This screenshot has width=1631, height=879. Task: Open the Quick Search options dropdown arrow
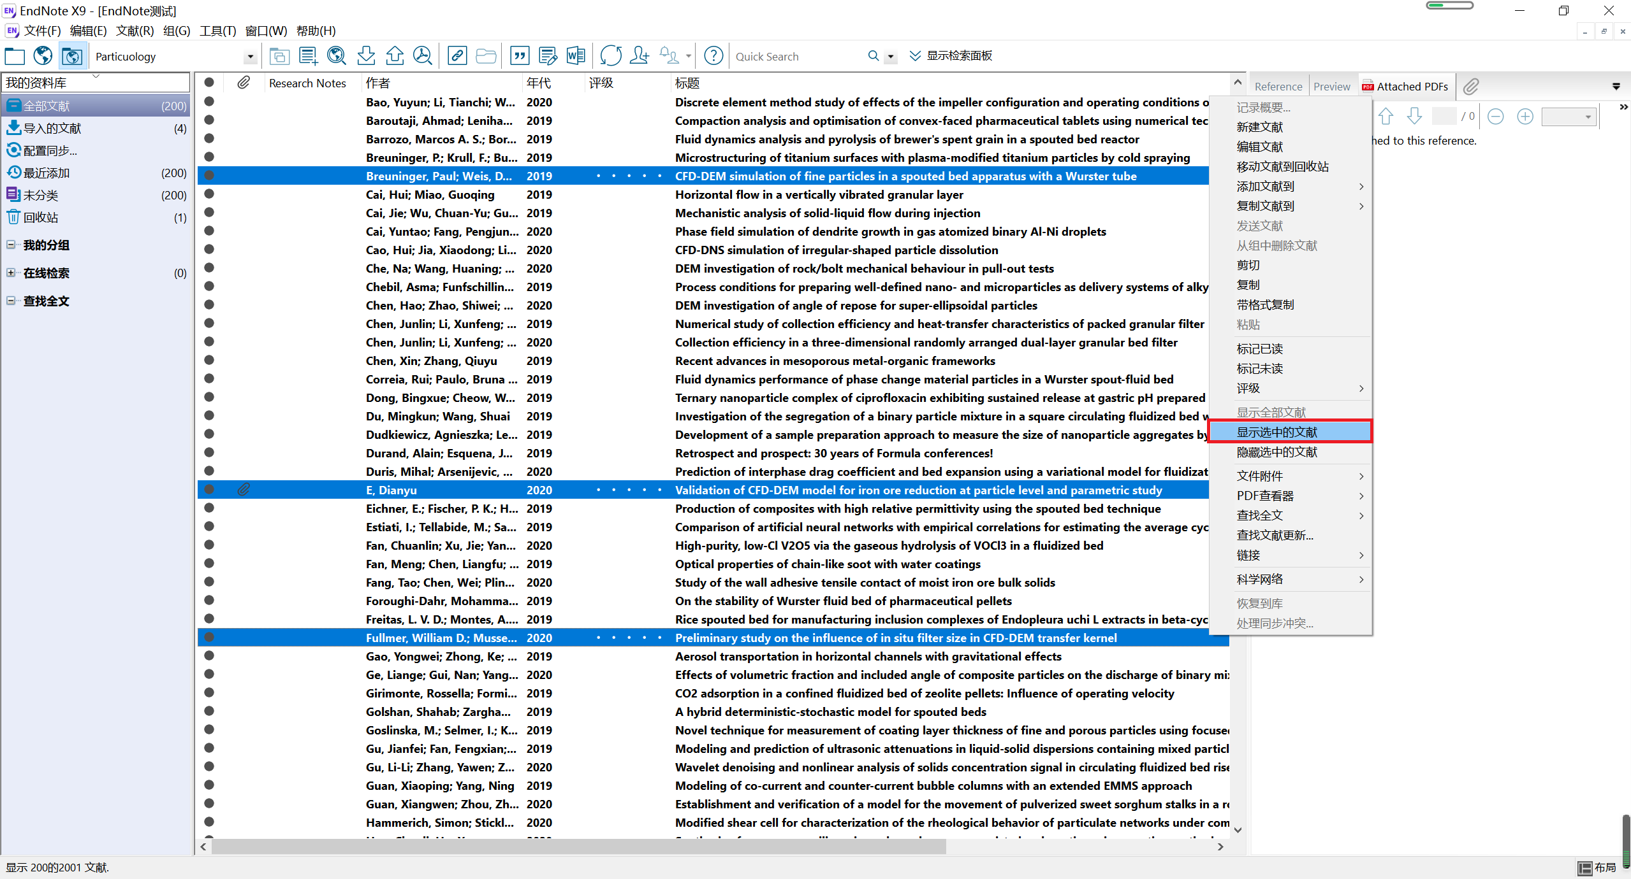(x=891, y=57)
